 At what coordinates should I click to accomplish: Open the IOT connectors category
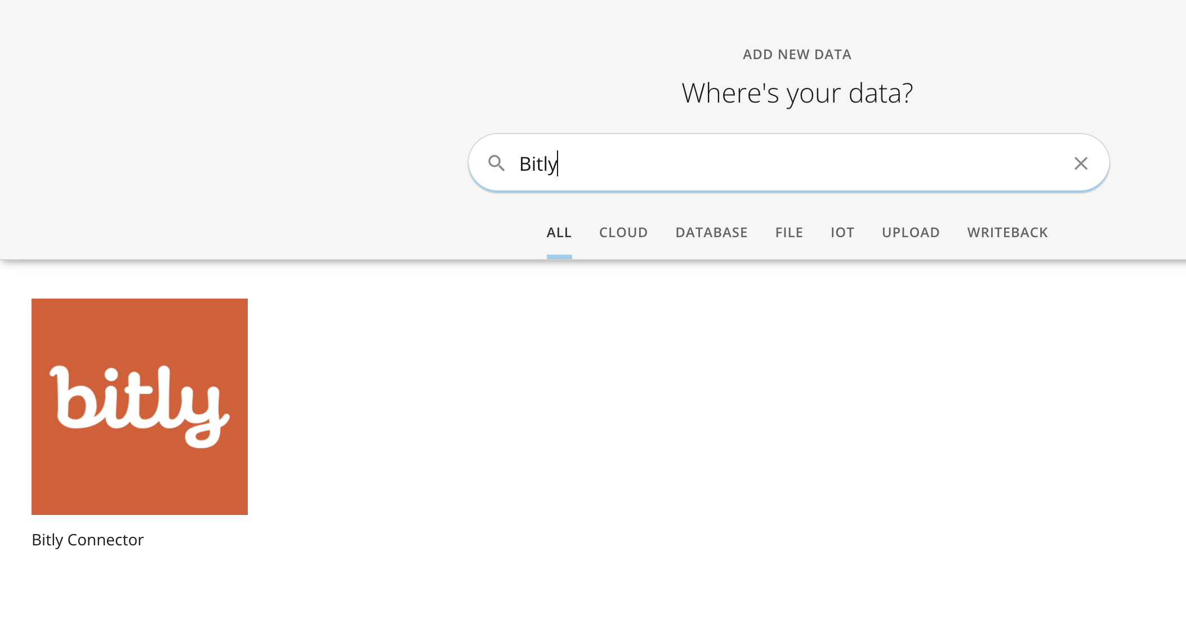tap(841, 232)
